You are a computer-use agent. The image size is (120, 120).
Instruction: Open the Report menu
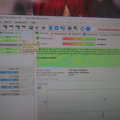[8, 22]
